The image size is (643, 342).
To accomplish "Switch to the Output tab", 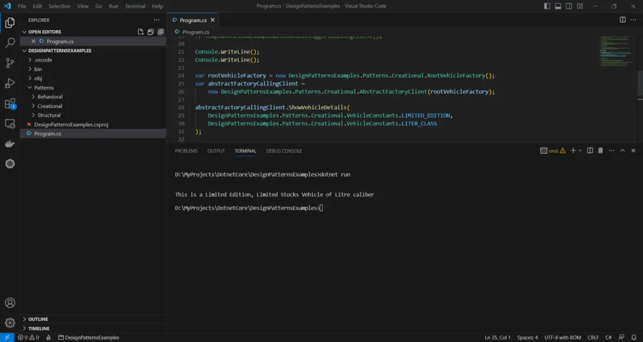I will 216,151.
